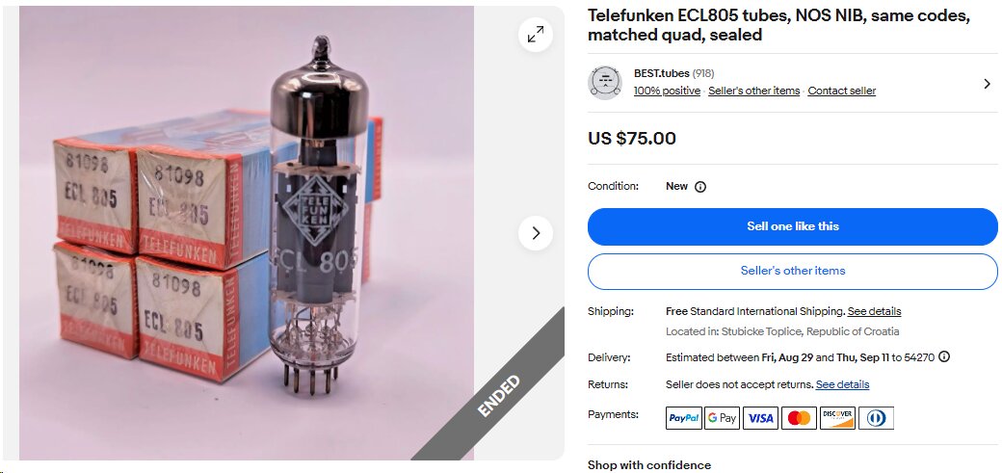Select the Discover card icon
The width and height of the screenshot is (1002, 473).
point(838,418)
